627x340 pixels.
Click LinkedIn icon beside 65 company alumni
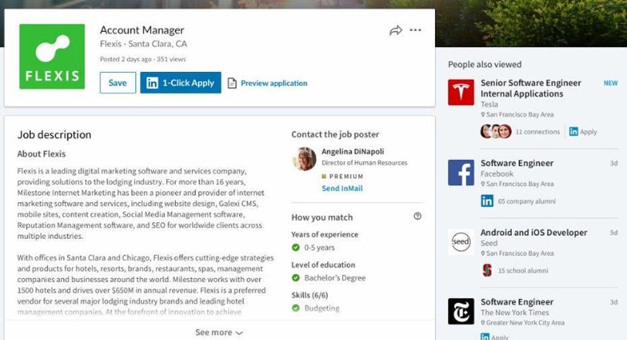[x=487, y=201]
